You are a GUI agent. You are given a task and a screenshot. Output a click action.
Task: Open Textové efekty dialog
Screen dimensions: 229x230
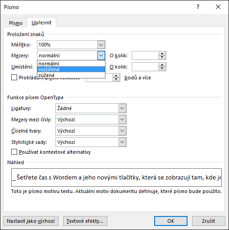click(85, 221)
